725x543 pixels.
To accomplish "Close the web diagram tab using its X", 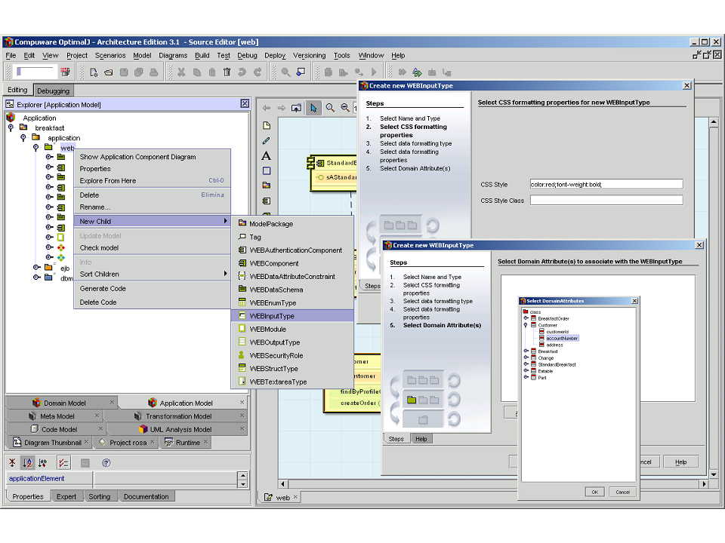I will tap(295, 497).
